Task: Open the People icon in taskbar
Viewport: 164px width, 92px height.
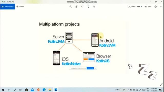Action: [x=124, y=90]
